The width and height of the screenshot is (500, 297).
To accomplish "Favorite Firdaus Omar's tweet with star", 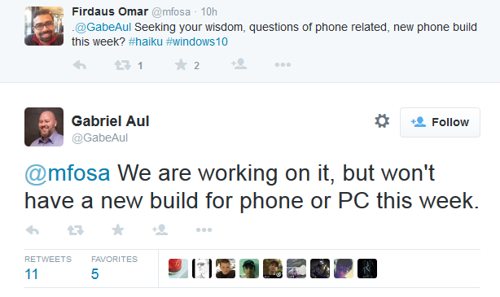I will click(181, 65).
